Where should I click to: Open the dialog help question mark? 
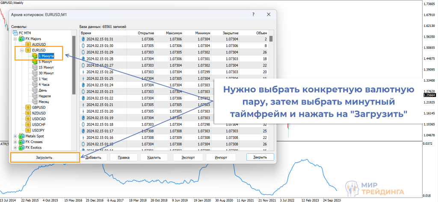pos(254,15)
